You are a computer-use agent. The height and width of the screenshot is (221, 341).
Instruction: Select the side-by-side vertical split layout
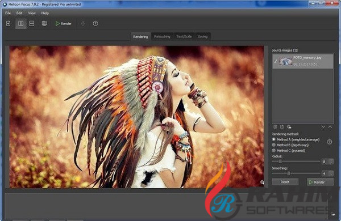[x=20, y=23]
